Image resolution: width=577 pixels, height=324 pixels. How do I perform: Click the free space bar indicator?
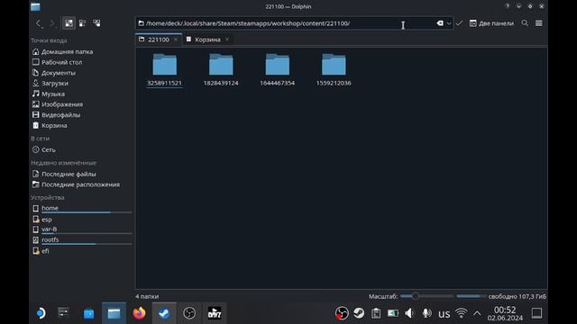click(471, 296)
